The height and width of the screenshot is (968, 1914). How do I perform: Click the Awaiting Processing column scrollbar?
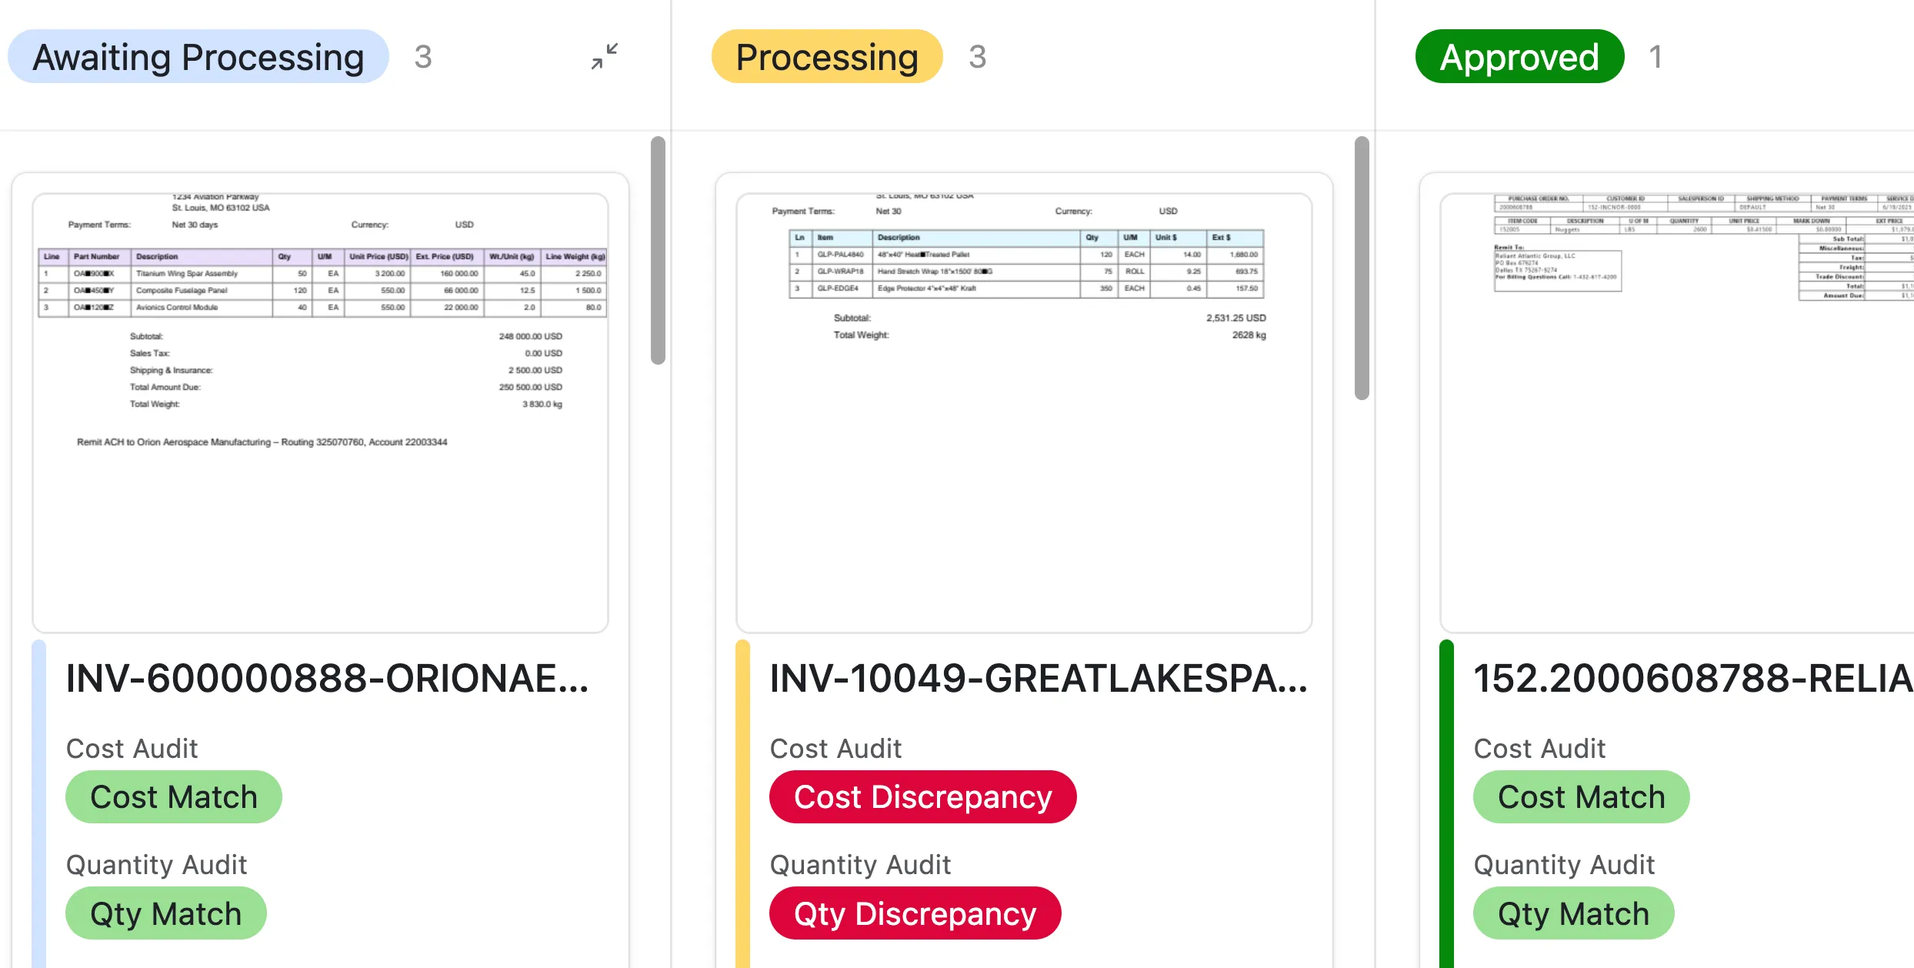[658, 250]
